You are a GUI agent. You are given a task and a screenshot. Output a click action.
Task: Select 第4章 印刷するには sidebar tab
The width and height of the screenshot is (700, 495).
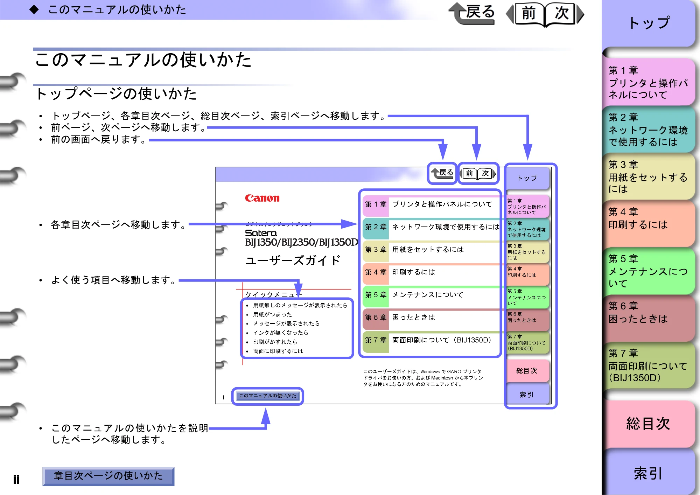pos(649,224)
